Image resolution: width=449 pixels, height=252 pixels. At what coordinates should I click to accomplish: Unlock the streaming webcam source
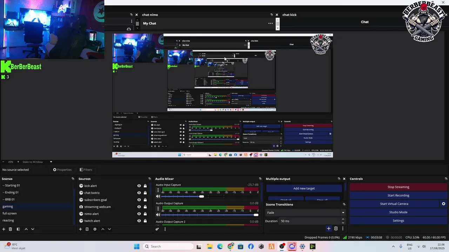[x=145, y=207]
